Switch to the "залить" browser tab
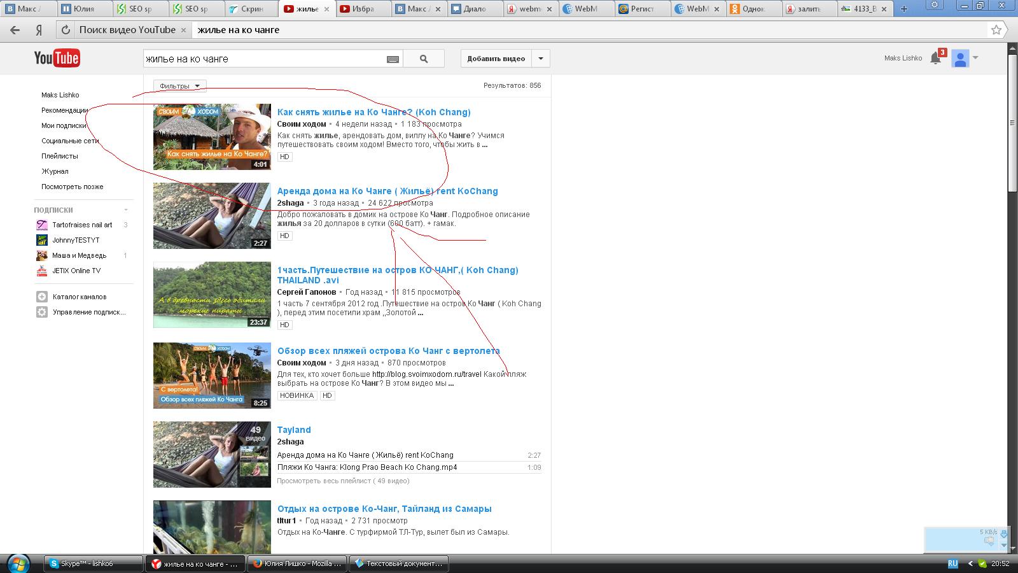 click(809, 9)
